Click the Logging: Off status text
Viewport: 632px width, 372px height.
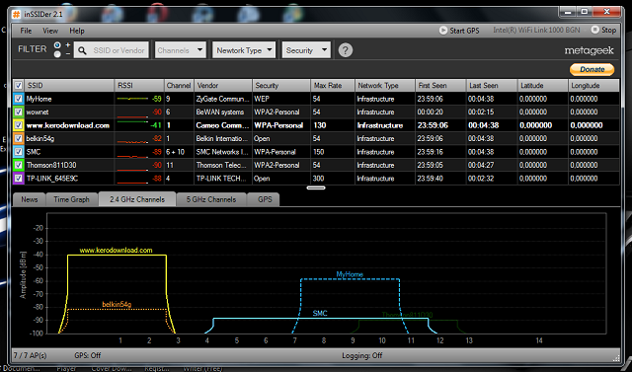pyautogui.click(x=362, y=355)
